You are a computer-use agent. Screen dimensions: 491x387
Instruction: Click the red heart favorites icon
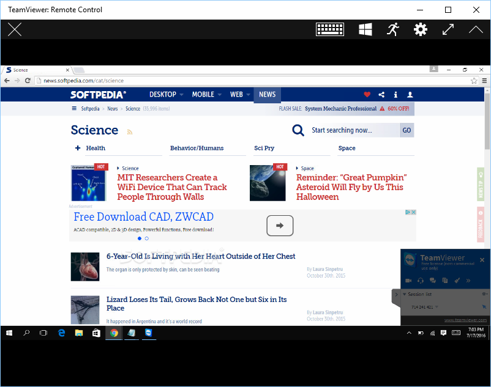click(367, 94)
